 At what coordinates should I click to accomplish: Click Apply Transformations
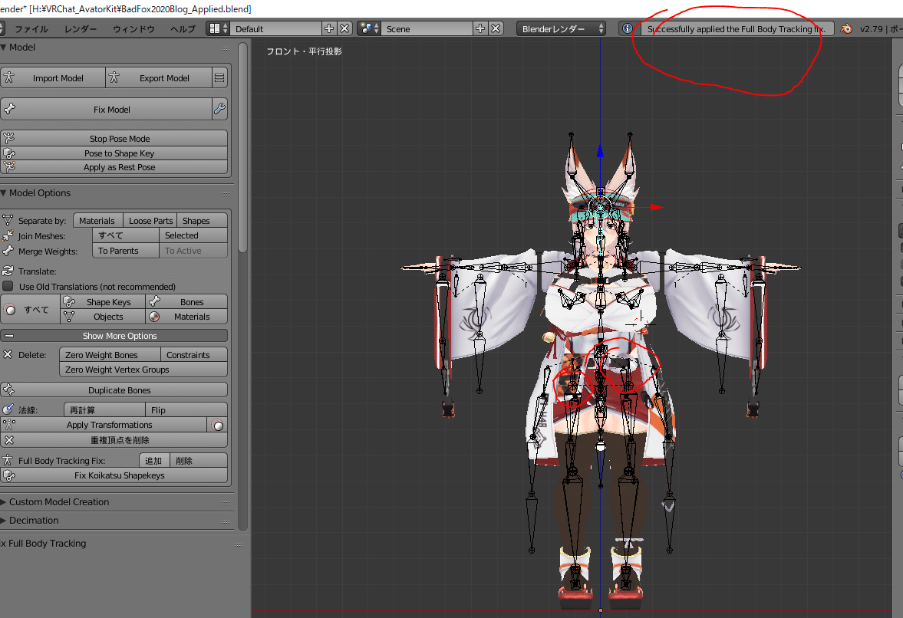pos(104,425)
